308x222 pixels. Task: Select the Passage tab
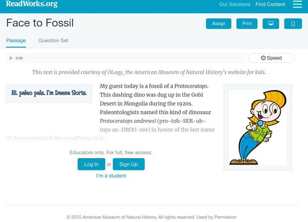(x=16, y=40)
